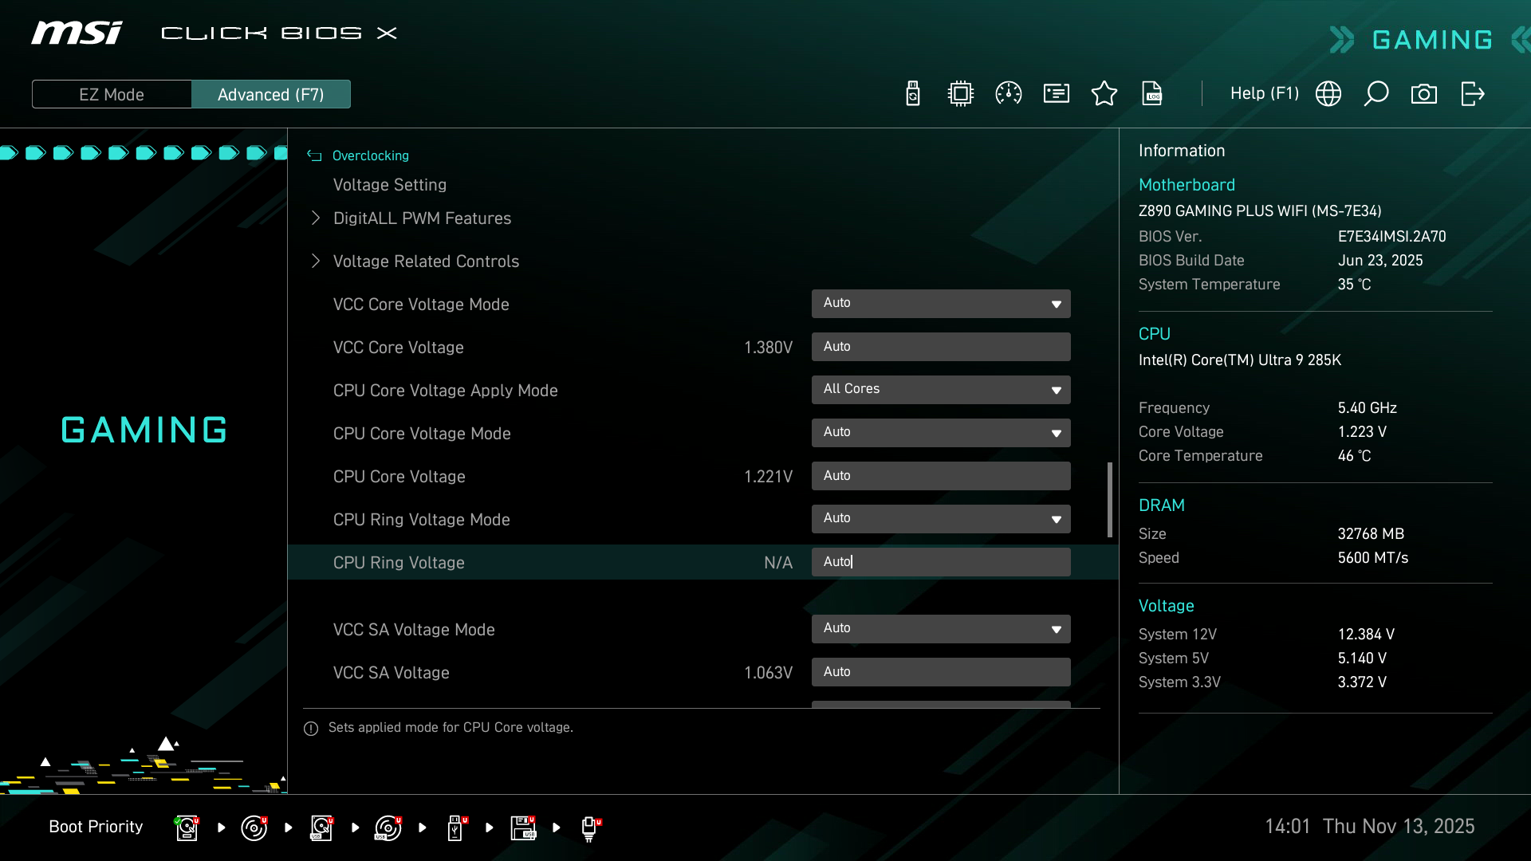The width and height of the screenshot is (1531, 861).
Task: Open the language globe icon
Action: (x=1328, y=94)
